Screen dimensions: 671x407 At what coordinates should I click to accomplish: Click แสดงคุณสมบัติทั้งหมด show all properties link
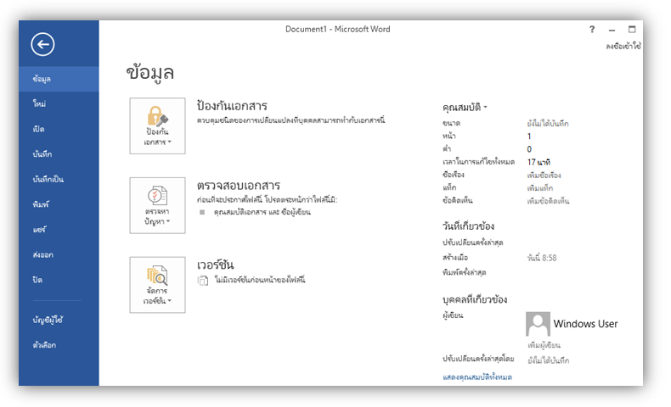coord(477,377)
